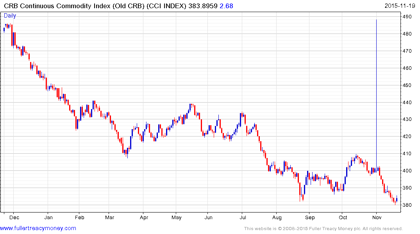This screenshot has height=234, width=420.
Task: Click the copyright notice 'Fuller Treacy Money plc'
Action: [x=334, y=229]
